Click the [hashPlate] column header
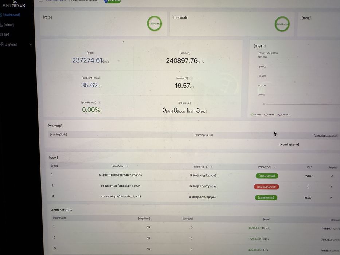This screenshot has width=340, height=255. [x=59, y=218]
